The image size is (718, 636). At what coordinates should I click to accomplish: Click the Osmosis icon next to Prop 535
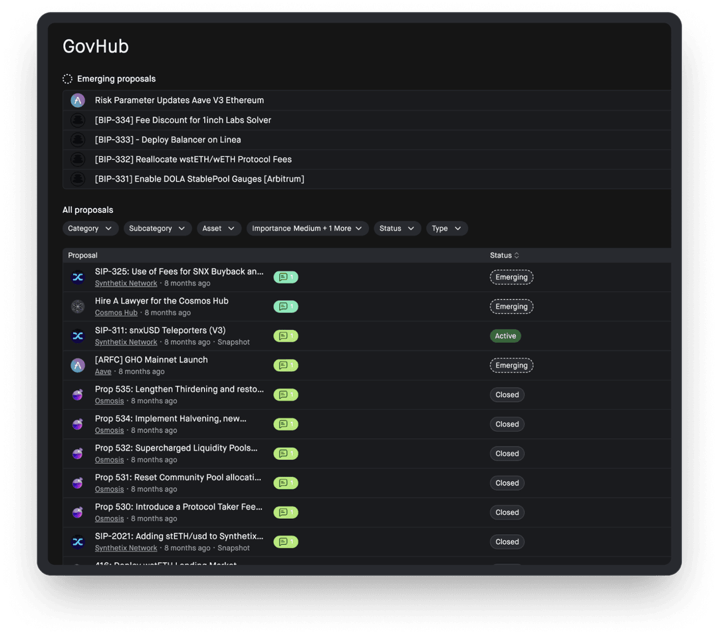pyautogui.click(x=78, y=394)
